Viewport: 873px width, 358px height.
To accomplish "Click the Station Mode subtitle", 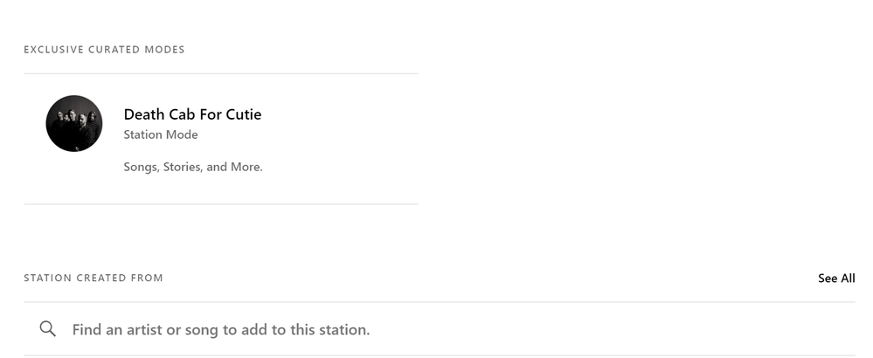I will point(161,134).
